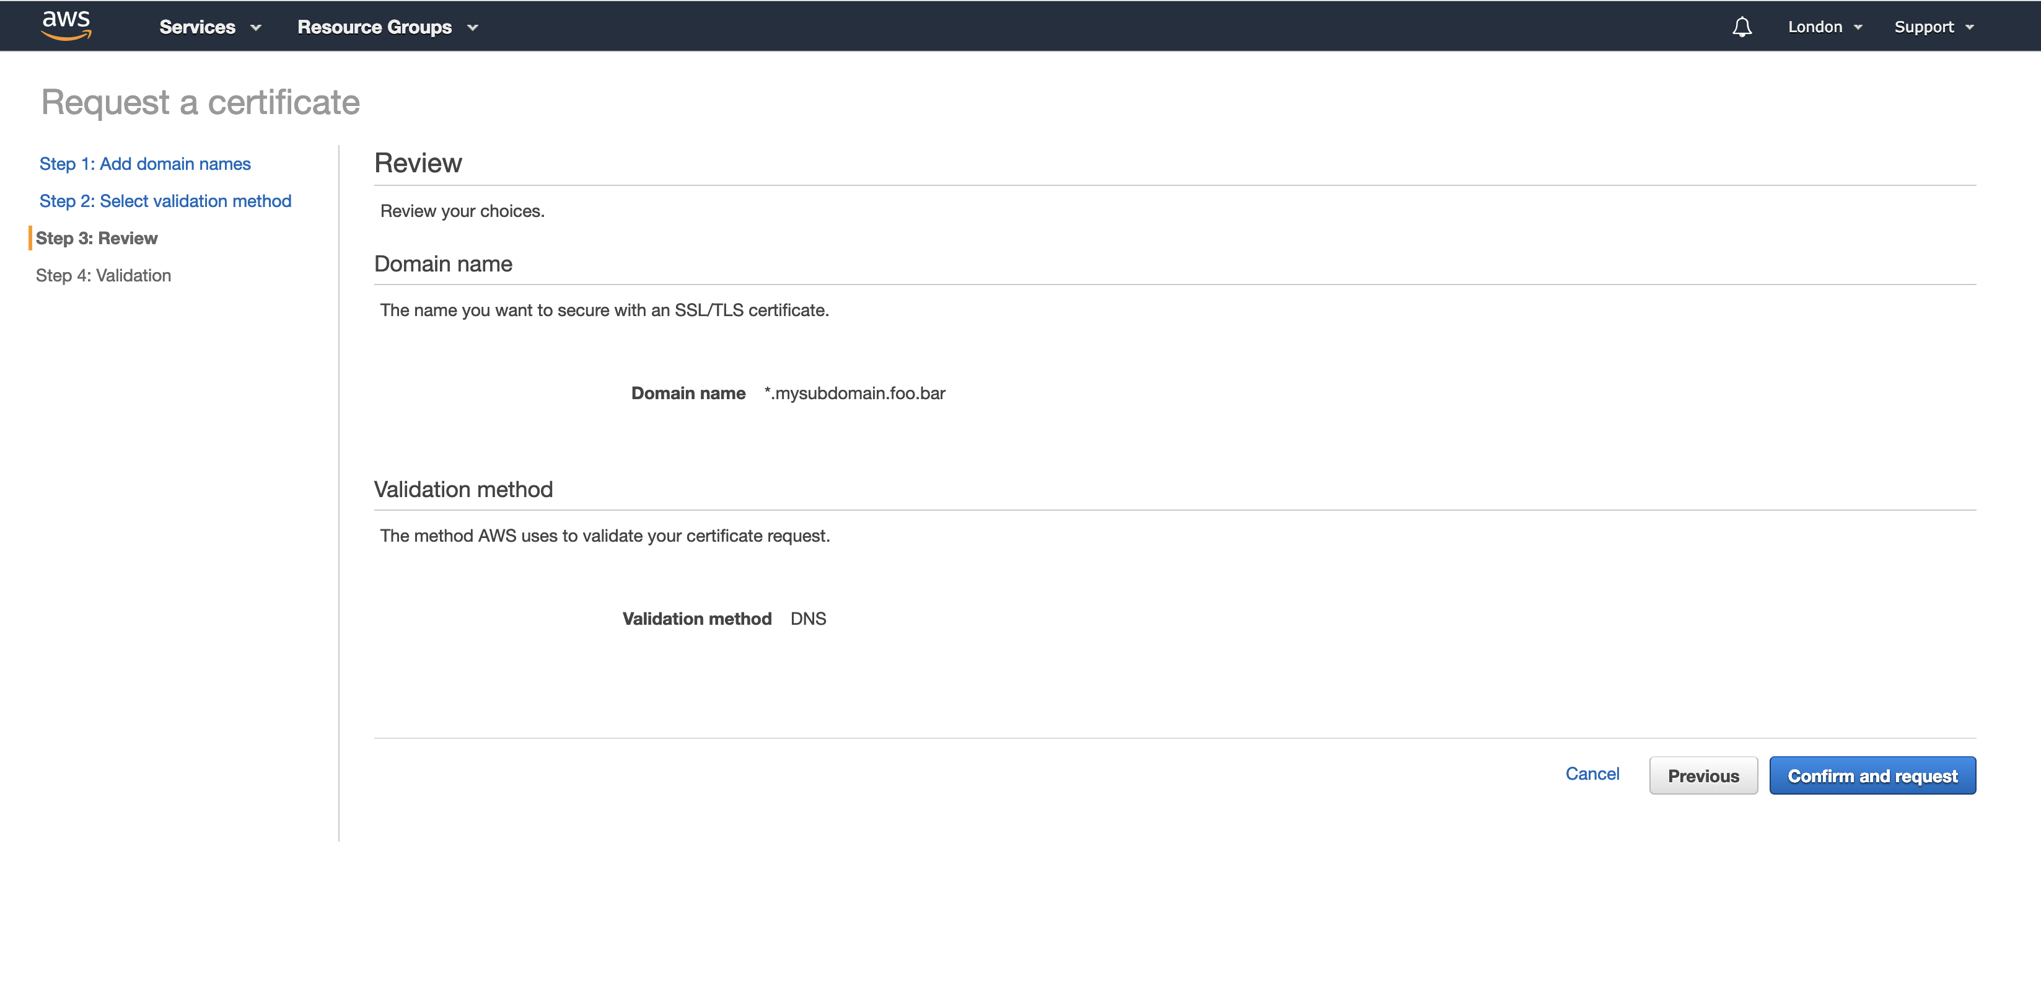Click the arrow next to London
Image resolution: width=2041 pixels, height=988 pixels.
[1858, 28]
